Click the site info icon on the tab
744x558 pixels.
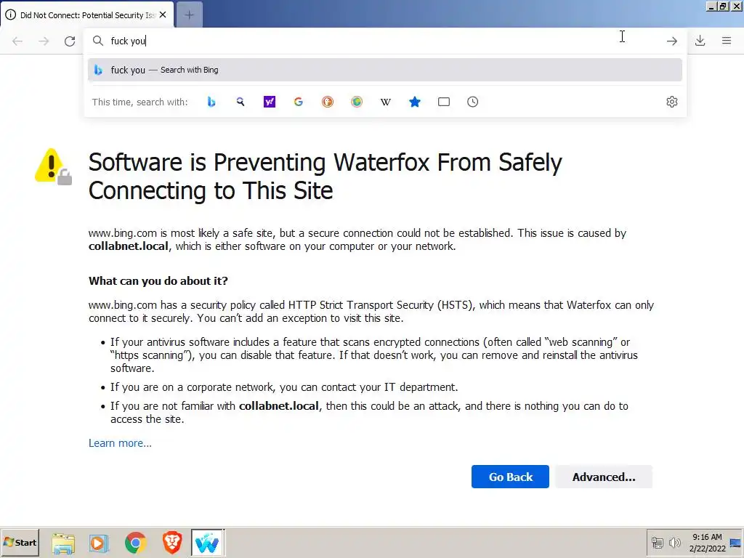10,15
